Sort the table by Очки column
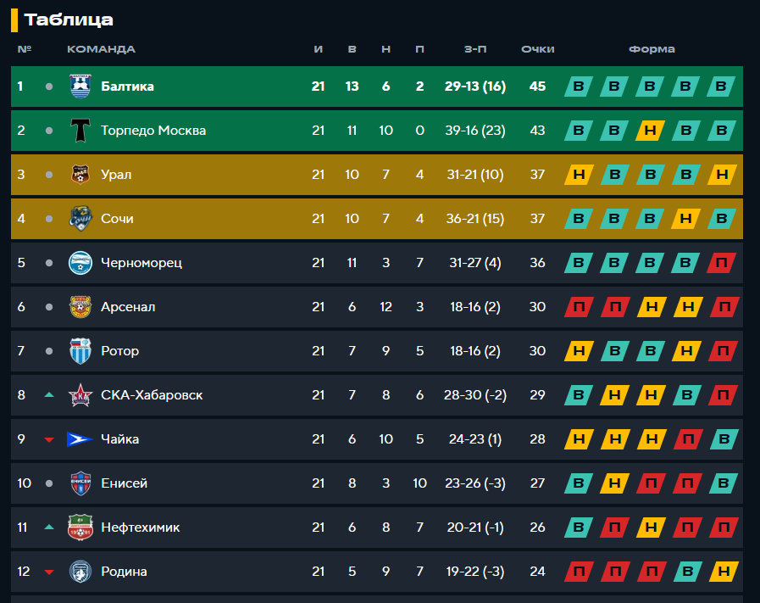This screenshot has width=760, height=603. 537,49
